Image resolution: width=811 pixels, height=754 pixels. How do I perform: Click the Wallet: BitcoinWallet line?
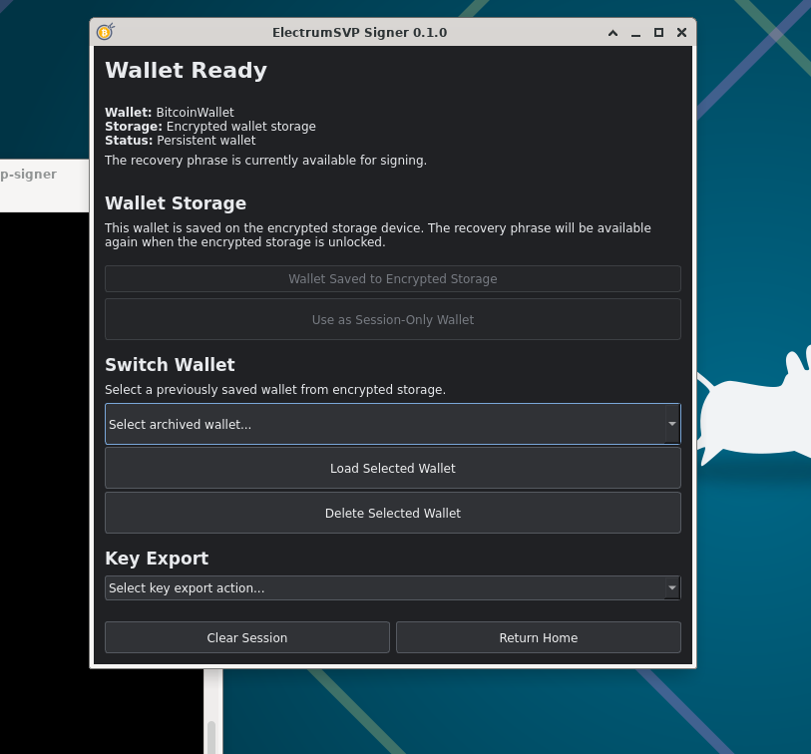pos(170,113)
